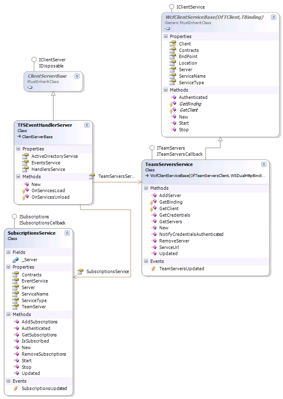Select the TFSEventHandlerServer class title
283x399 pixels.
[45, 125]
